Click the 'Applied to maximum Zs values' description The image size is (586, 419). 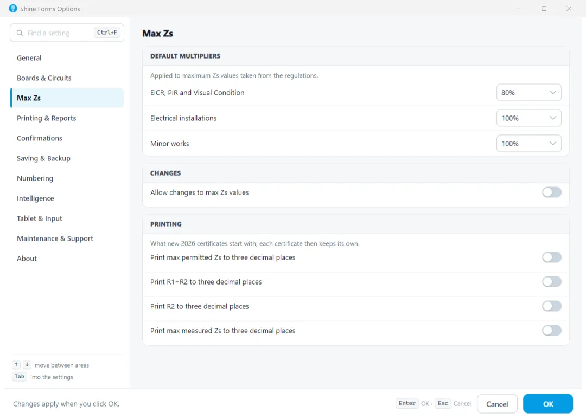pos(234,75)
